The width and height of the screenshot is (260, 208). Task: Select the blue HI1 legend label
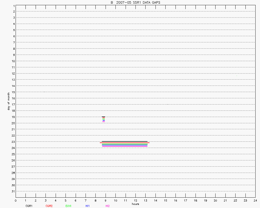click(88, 206)
